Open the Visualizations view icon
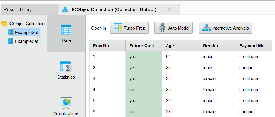Screen dimensions: 275x117 [x=66, y=103]
